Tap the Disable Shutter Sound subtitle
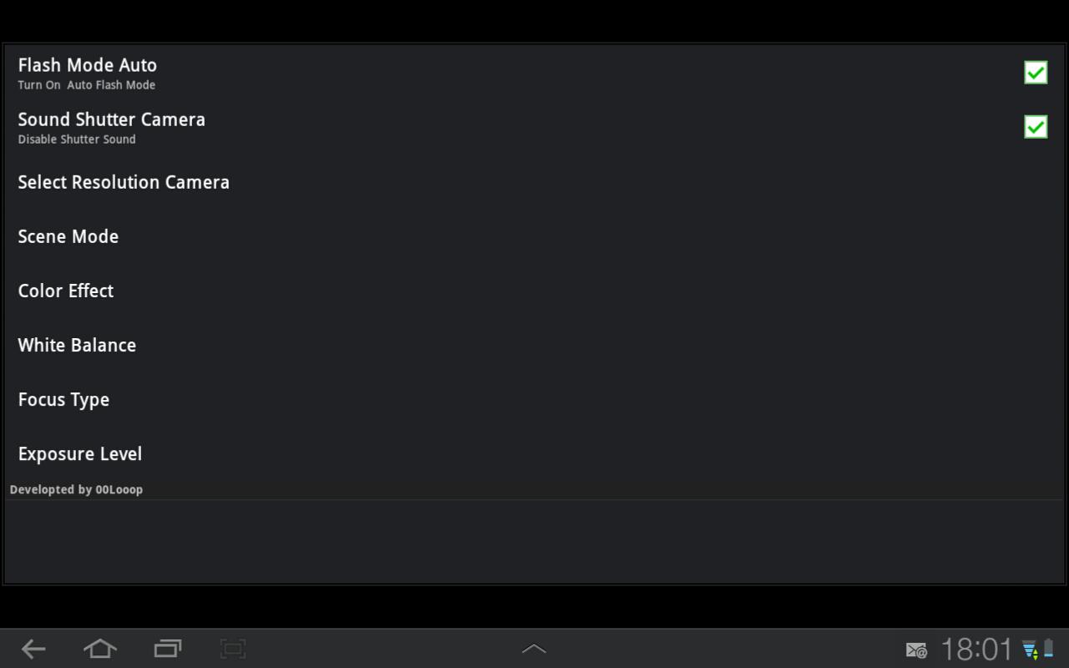The height and width of the screenshot is (668, 1069). click(77, 139)
